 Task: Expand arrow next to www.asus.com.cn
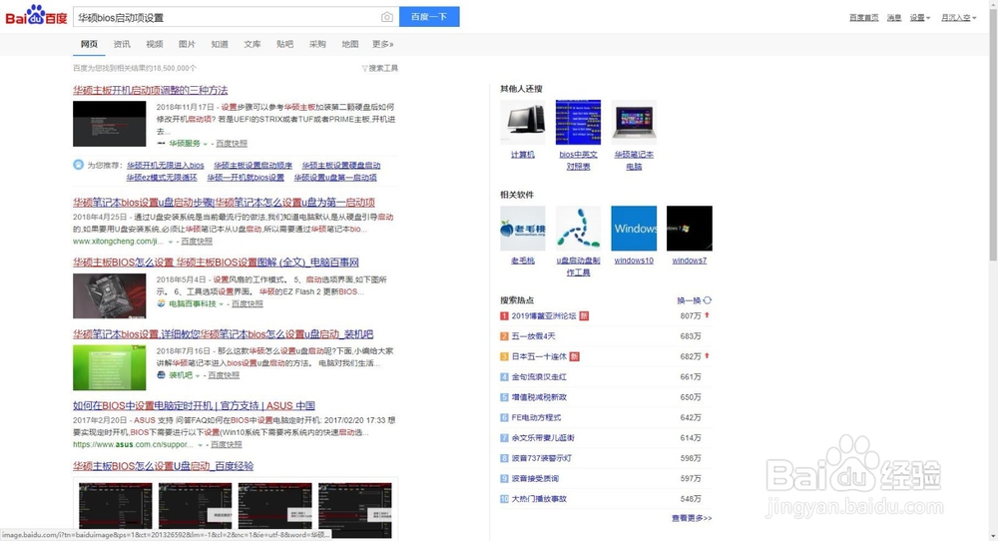(x=200, y=445)
